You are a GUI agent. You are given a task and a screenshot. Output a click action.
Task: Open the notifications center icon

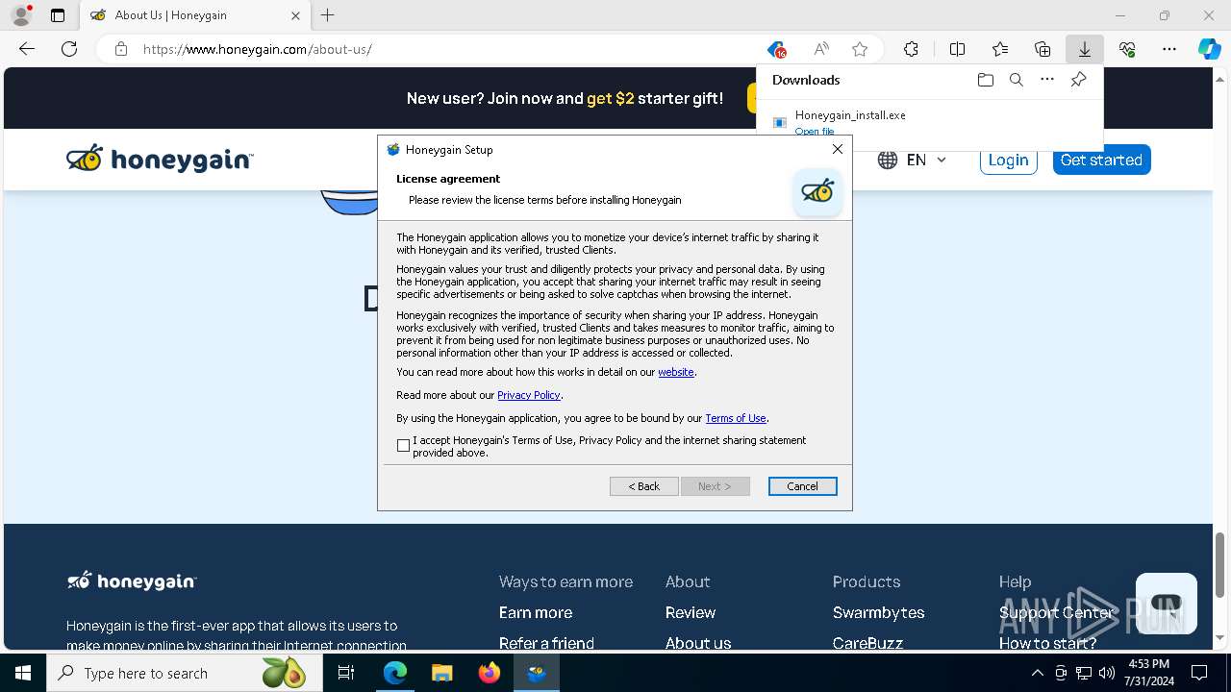coord(1199,673)
